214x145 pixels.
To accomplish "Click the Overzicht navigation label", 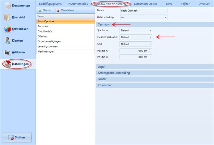I will [18, 17].
